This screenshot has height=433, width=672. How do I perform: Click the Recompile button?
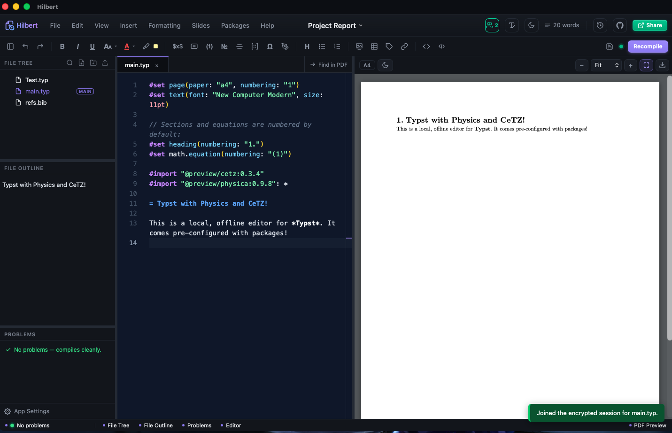pyautogui.click(x=648, y=46)
